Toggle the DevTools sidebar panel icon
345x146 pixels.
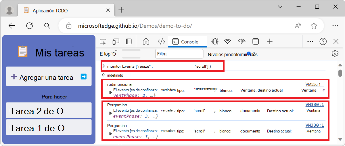pos(129,42)
